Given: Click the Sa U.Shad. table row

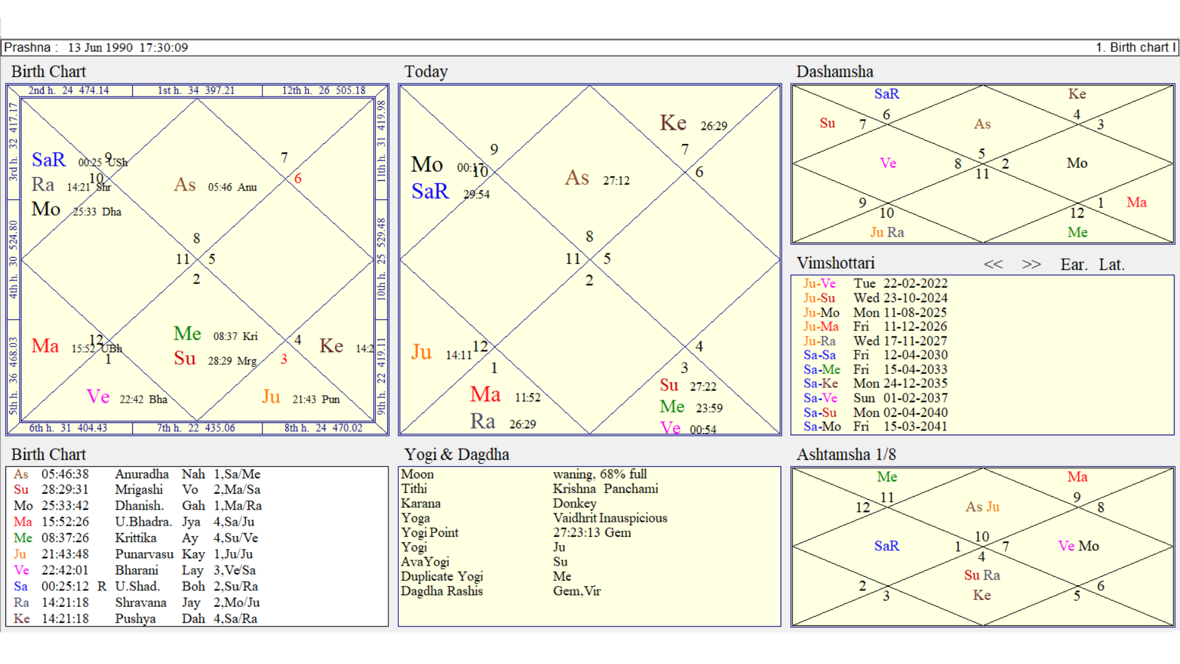Looking at the screenshot, I should click(x=137, y=586).
